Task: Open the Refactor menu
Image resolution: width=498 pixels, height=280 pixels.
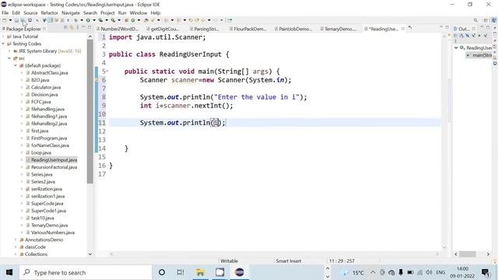Action: 50,12
